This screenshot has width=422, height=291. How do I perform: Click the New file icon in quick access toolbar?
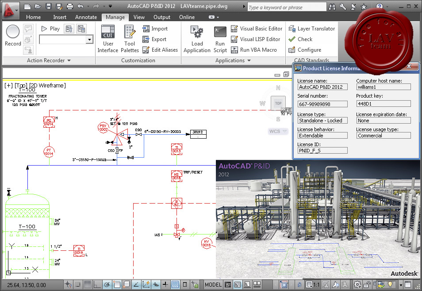pos(27,6)
